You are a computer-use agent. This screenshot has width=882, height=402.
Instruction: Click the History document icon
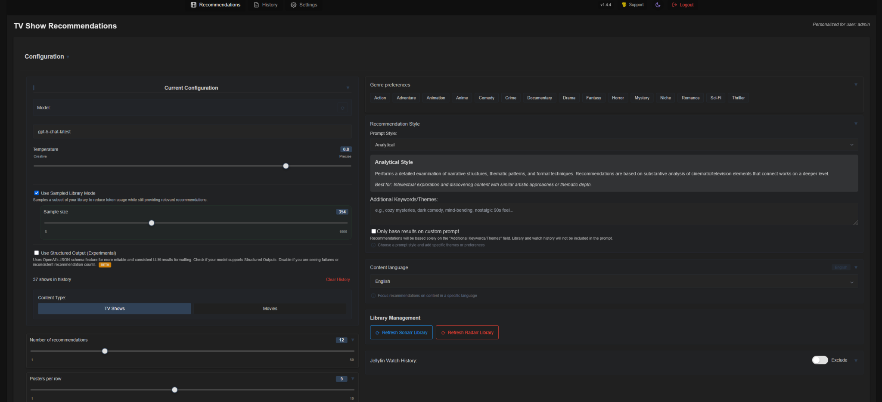(x=256, y=5)
